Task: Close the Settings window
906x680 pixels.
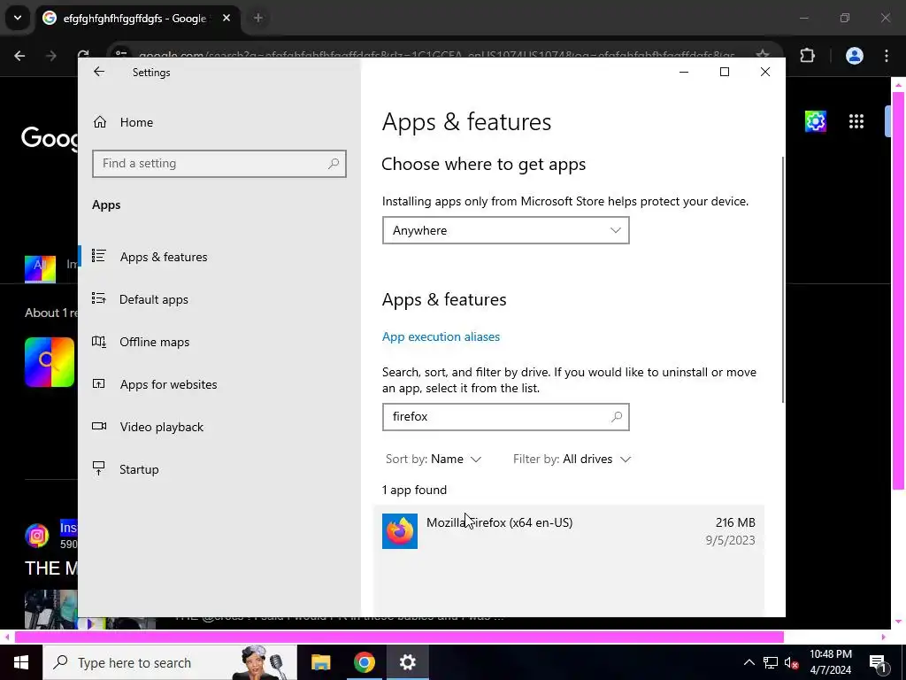Action: click(x=765, y=72)
